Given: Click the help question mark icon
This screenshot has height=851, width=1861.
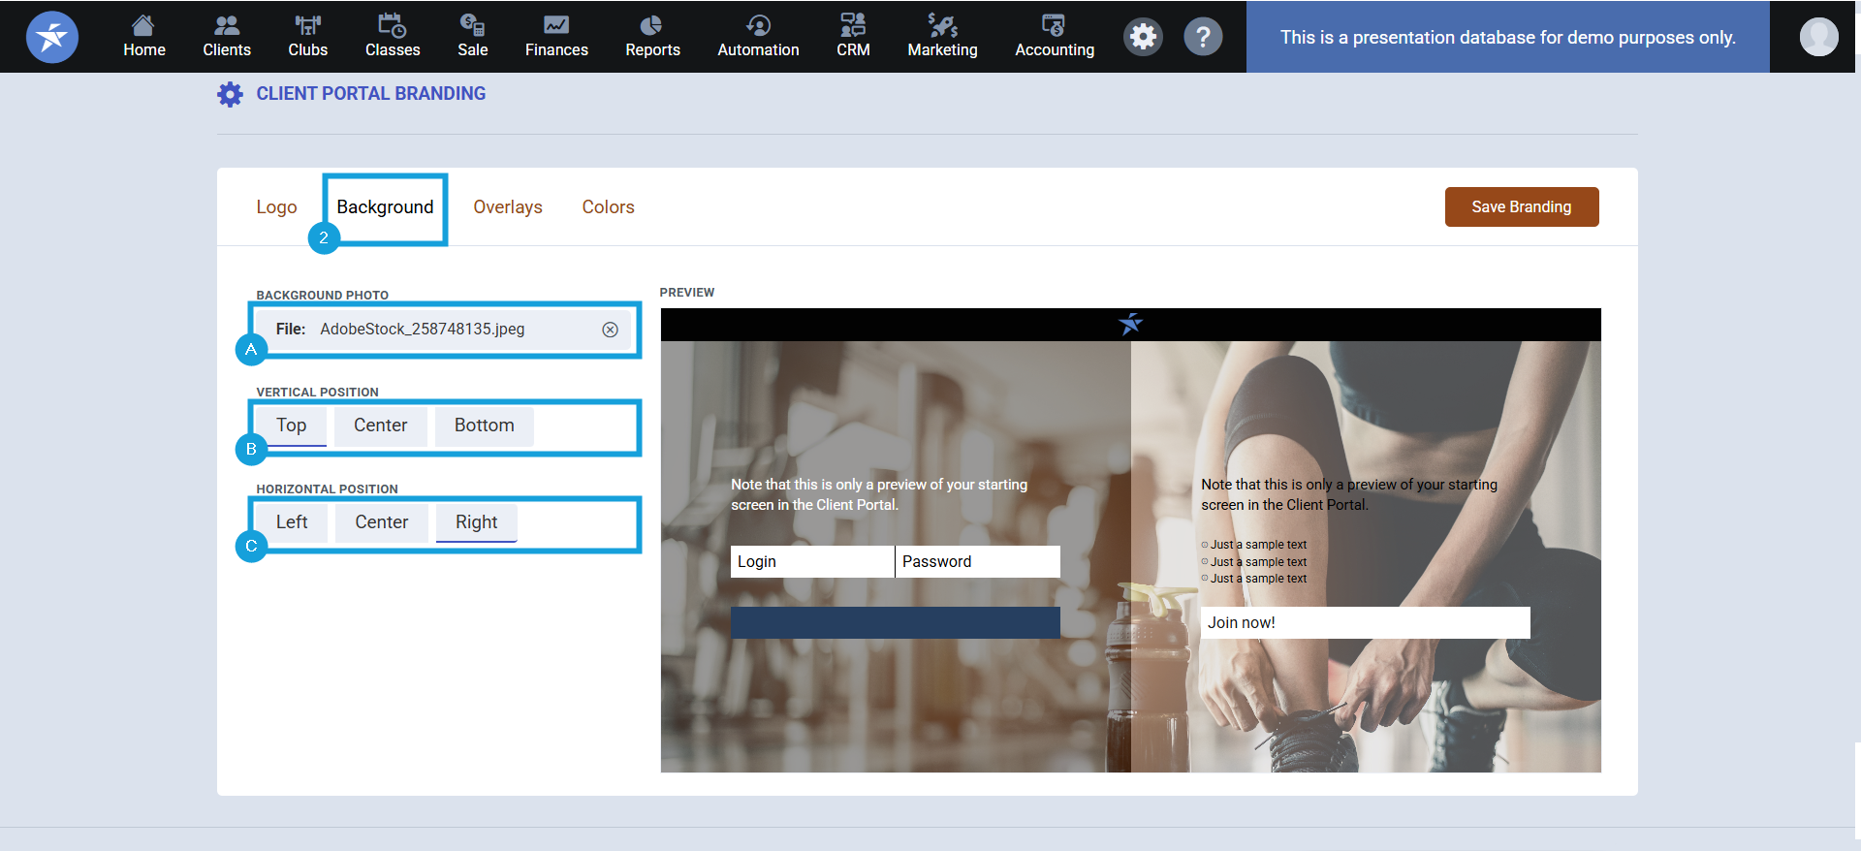Looking at the screenshot, I should pos(1203,37).
